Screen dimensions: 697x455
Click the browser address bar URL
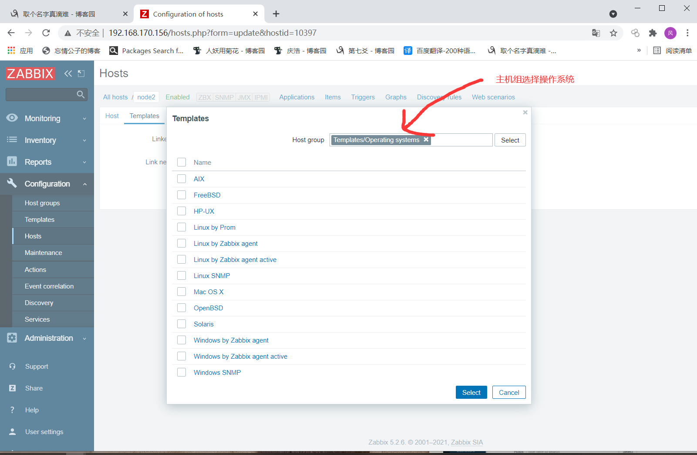pyautogui.click(x=212, y=33)
